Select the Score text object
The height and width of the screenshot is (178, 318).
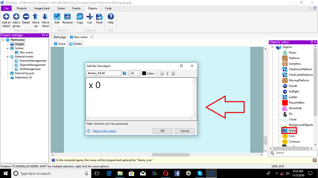click(x=292, y=130)
